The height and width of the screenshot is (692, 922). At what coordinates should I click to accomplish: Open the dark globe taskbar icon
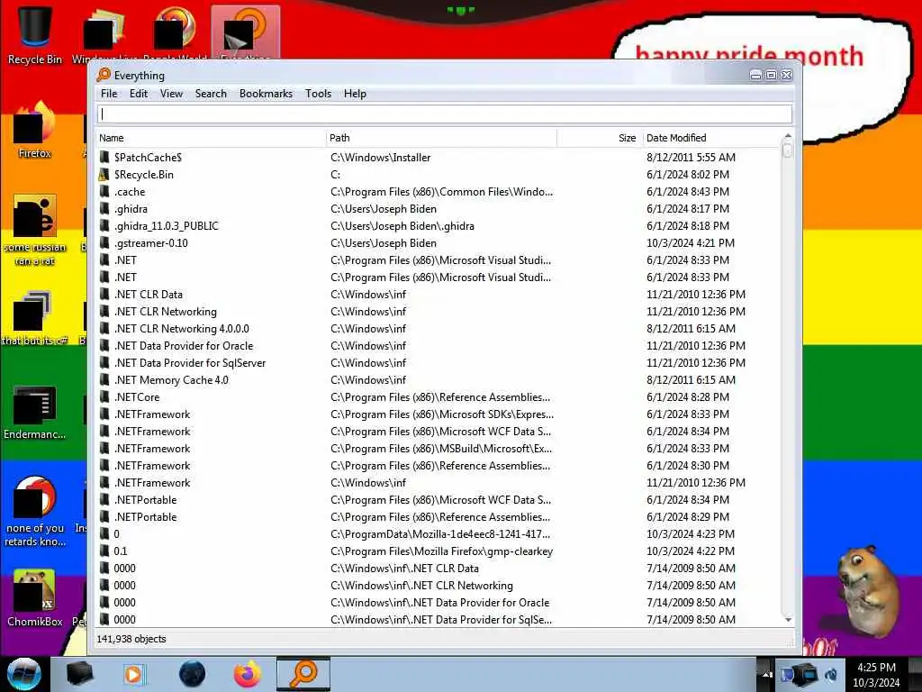coord(192,674)
